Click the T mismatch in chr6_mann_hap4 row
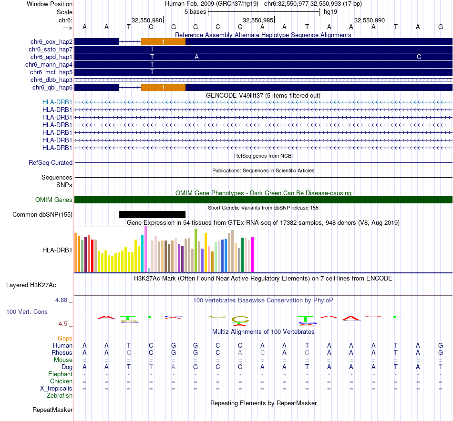The height and width of the screenshot is (421, 453). [x=152, y=65]
